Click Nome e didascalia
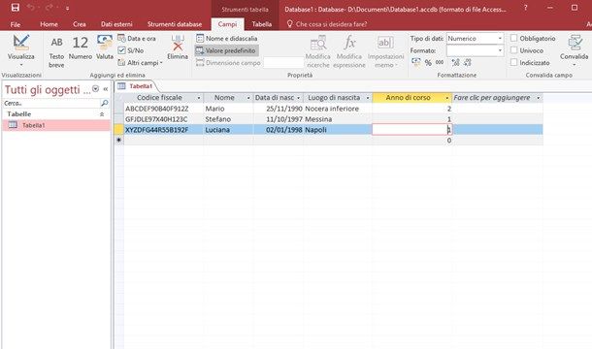This screenshot has height=349, width=592. tap(226, 39)
